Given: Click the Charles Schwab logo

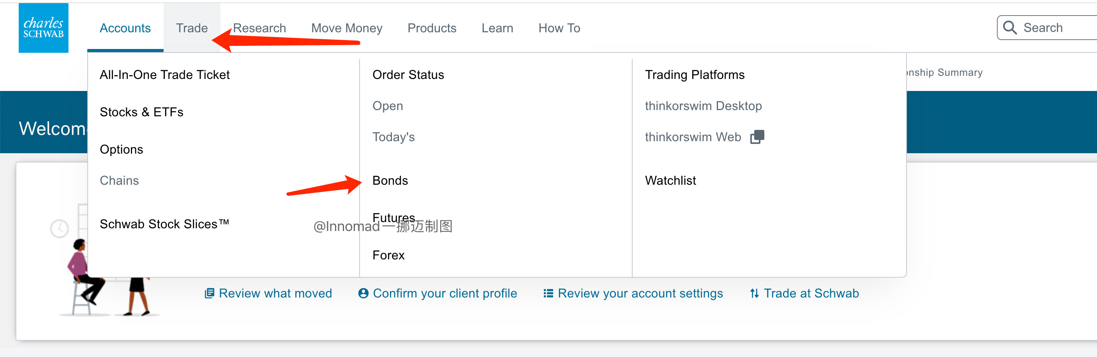Looking at the screenshot, I should tap(44, 28).
